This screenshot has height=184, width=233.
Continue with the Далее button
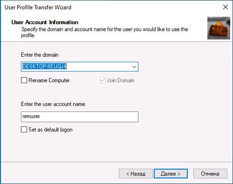pyautogui.click(x=171, y=173)
